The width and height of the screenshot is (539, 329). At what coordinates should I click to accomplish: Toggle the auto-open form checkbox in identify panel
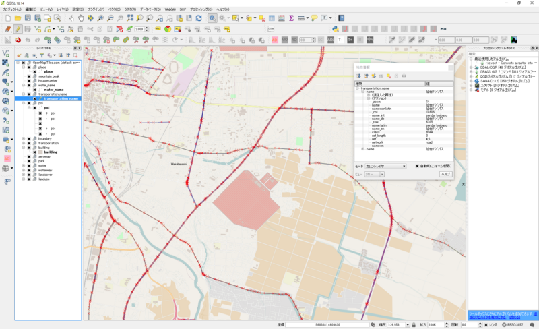coord(417,166)
